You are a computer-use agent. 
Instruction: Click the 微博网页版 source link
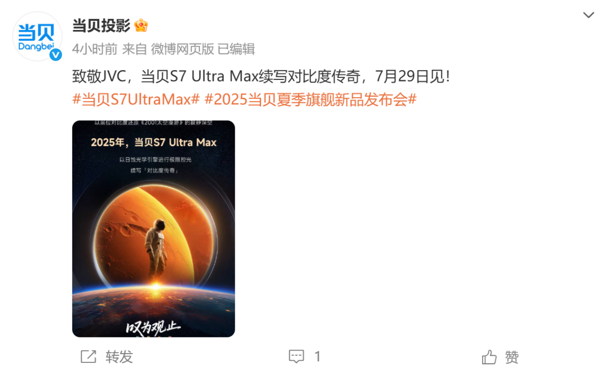(182, 49)
